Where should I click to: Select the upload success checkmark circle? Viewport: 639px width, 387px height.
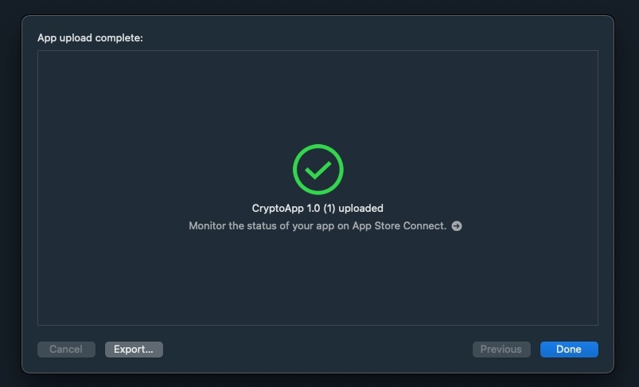[318, 169]
